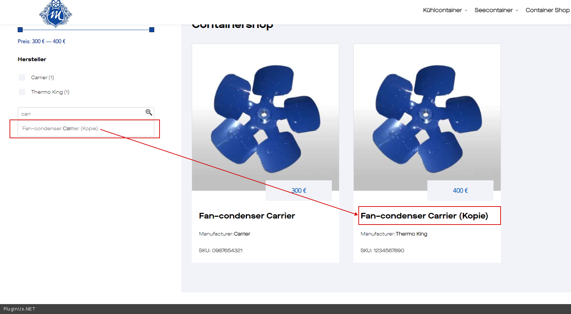Image resolution: width=571 pixels, height=314 pixels.
Task: Click the left price slider handle
Action: tap(20, 30)
